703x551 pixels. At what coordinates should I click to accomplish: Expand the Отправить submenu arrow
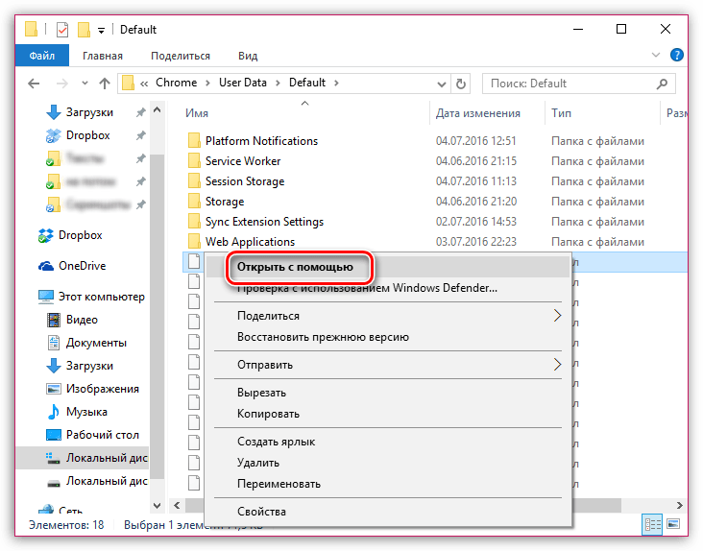pos(557,365)
